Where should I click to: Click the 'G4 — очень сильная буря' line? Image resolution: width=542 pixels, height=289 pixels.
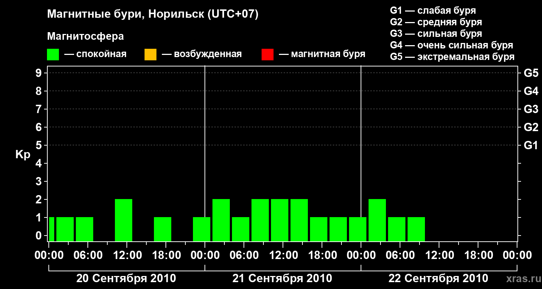451,45
